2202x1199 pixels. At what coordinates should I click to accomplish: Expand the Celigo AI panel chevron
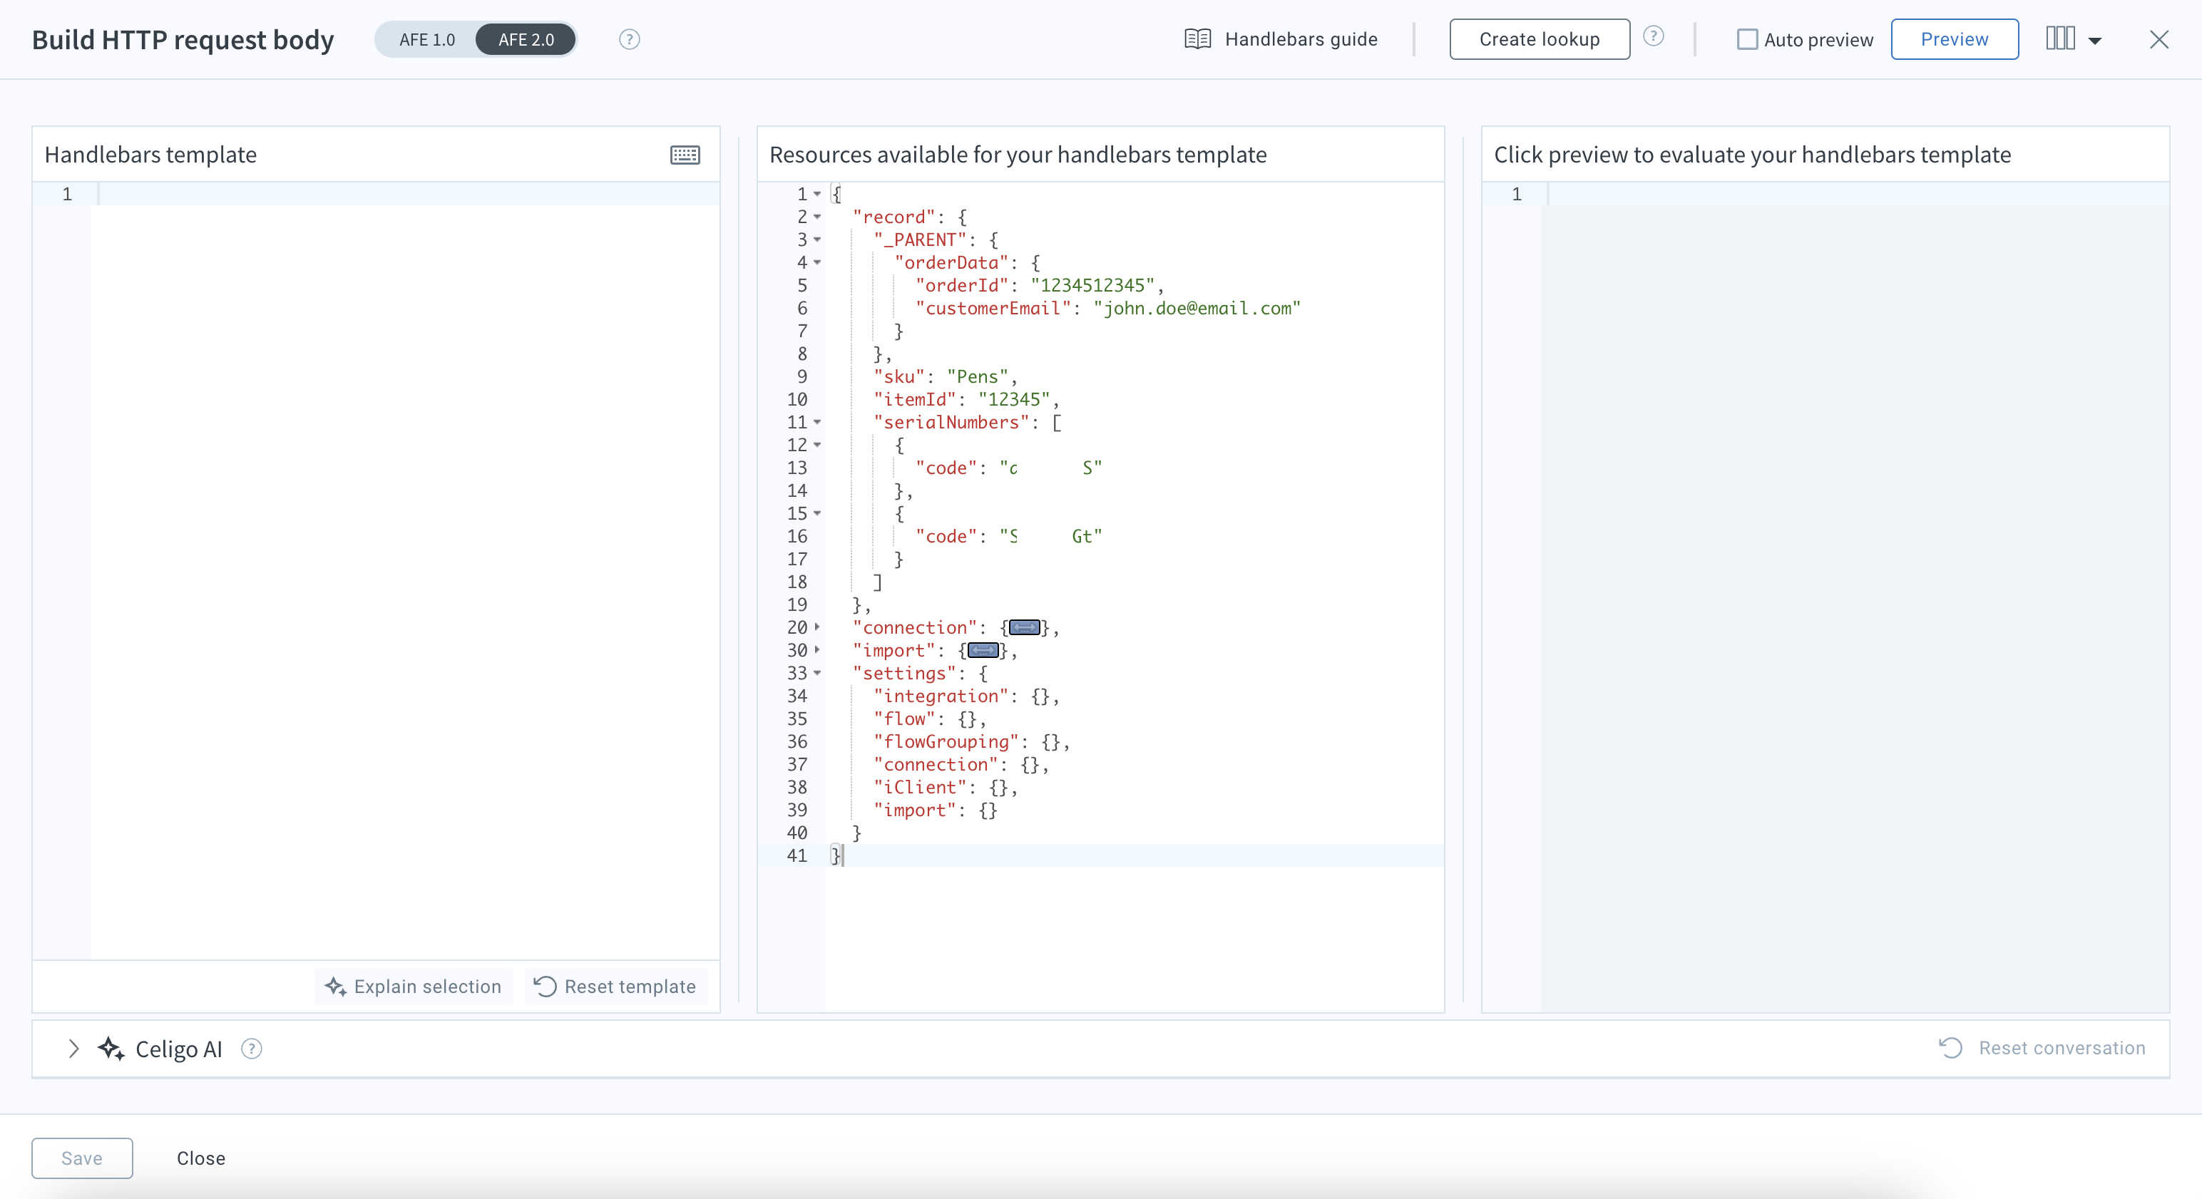pyautogui.click(x=73, y=1049)
